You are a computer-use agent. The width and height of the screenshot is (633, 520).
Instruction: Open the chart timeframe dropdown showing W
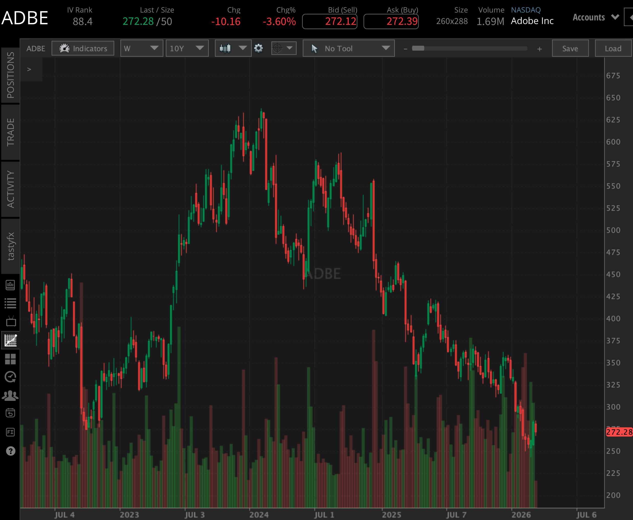[141, 48]
